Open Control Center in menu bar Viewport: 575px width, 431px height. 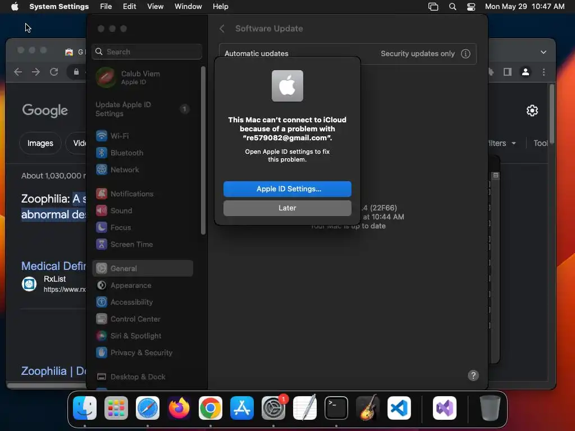click(x=471, y=7)
